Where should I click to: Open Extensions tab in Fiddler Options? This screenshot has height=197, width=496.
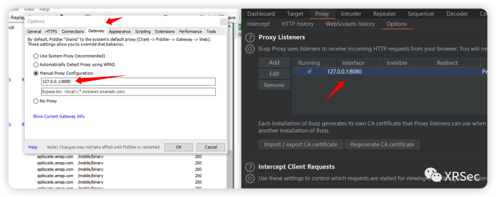point(165,32)
